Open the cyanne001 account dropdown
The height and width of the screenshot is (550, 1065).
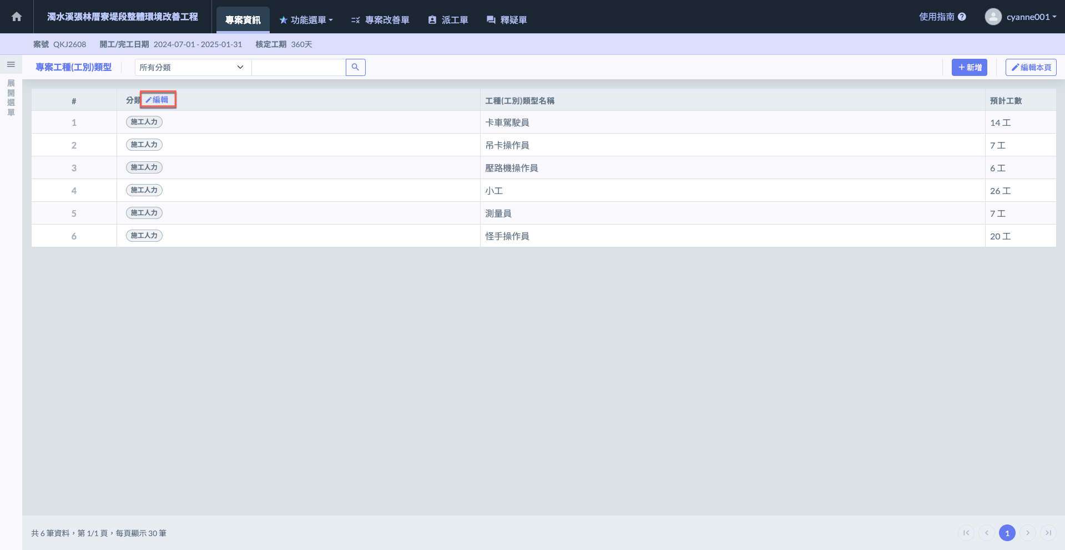click(1031, 17)
